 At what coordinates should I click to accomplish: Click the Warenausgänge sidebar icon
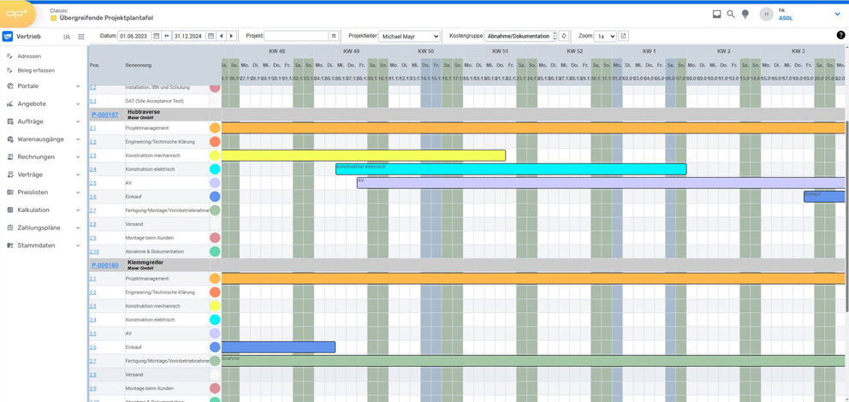click(x=9, y=139)
